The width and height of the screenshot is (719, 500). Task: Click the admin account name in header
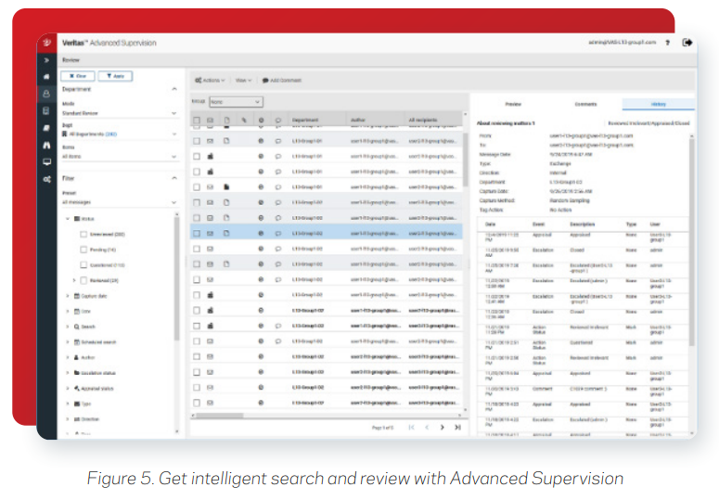click(x=623, y=42)
